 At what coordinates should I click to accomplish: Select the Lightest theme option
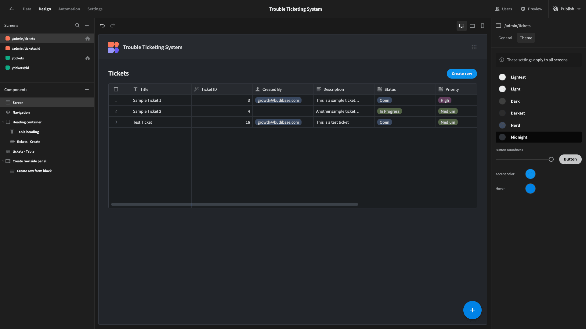tap(538, 77)
